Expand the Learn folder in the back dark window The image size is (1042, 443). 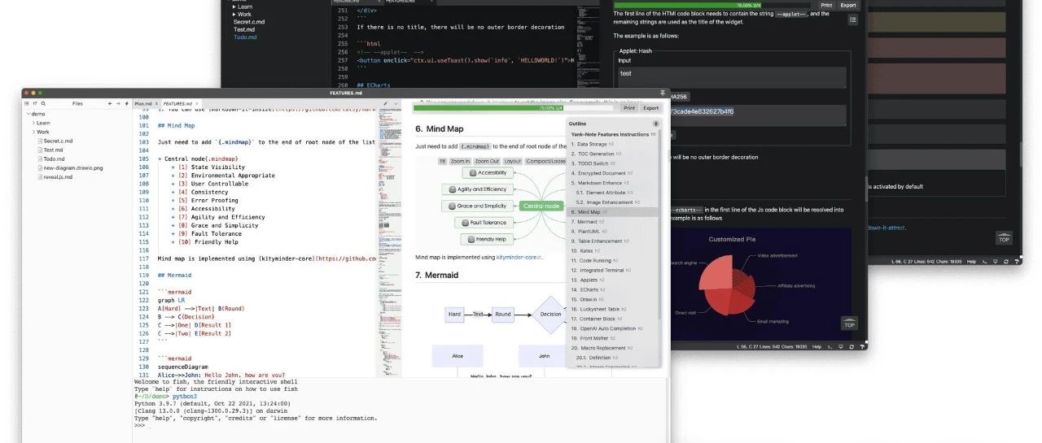click(x=234, y=7)
